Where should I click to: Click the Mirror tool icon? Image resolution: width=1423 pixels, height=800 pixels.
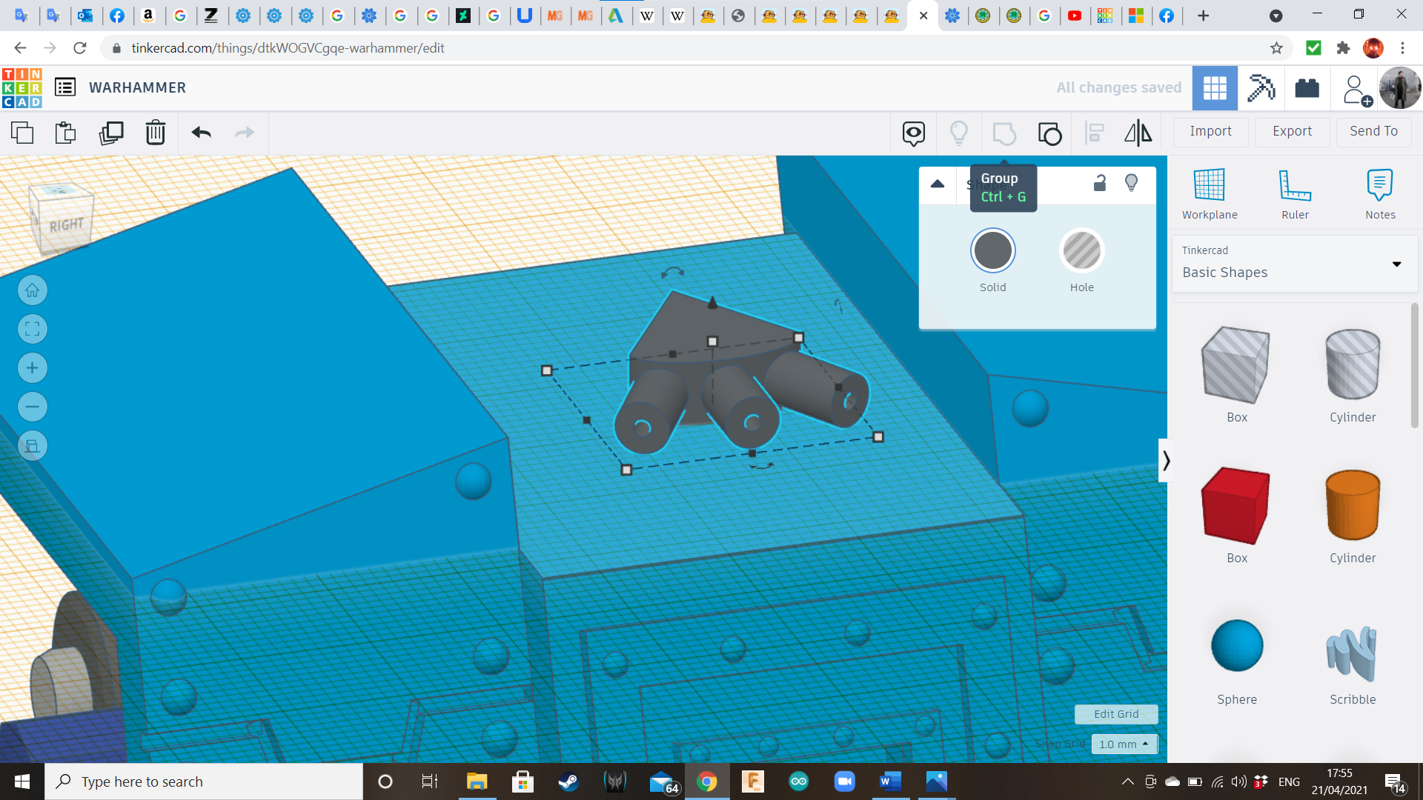pyautogui.click(x=1138, y=133)
